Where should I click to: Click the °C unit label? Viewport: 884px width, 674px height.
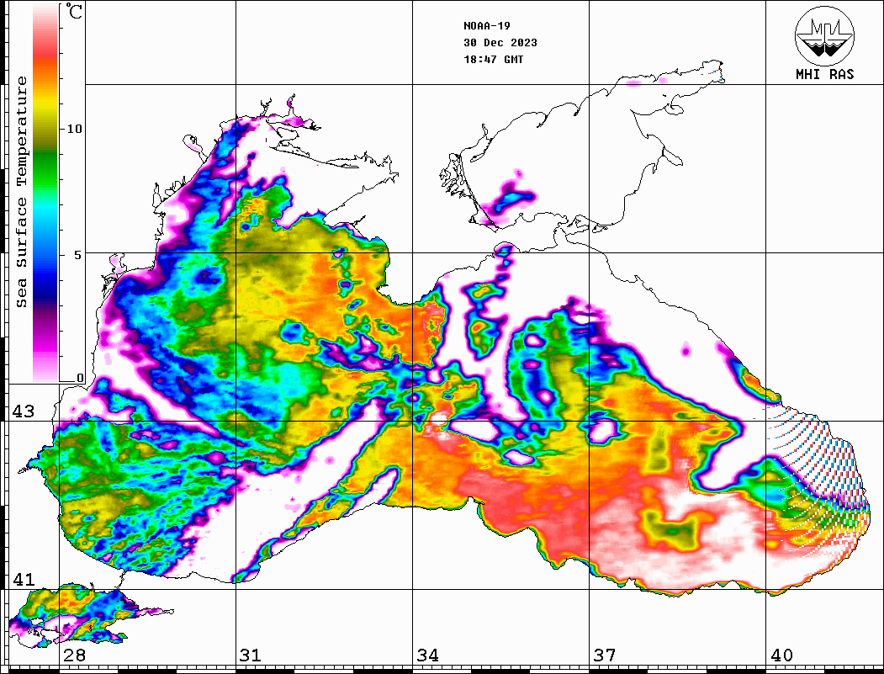tap(74, 11)
